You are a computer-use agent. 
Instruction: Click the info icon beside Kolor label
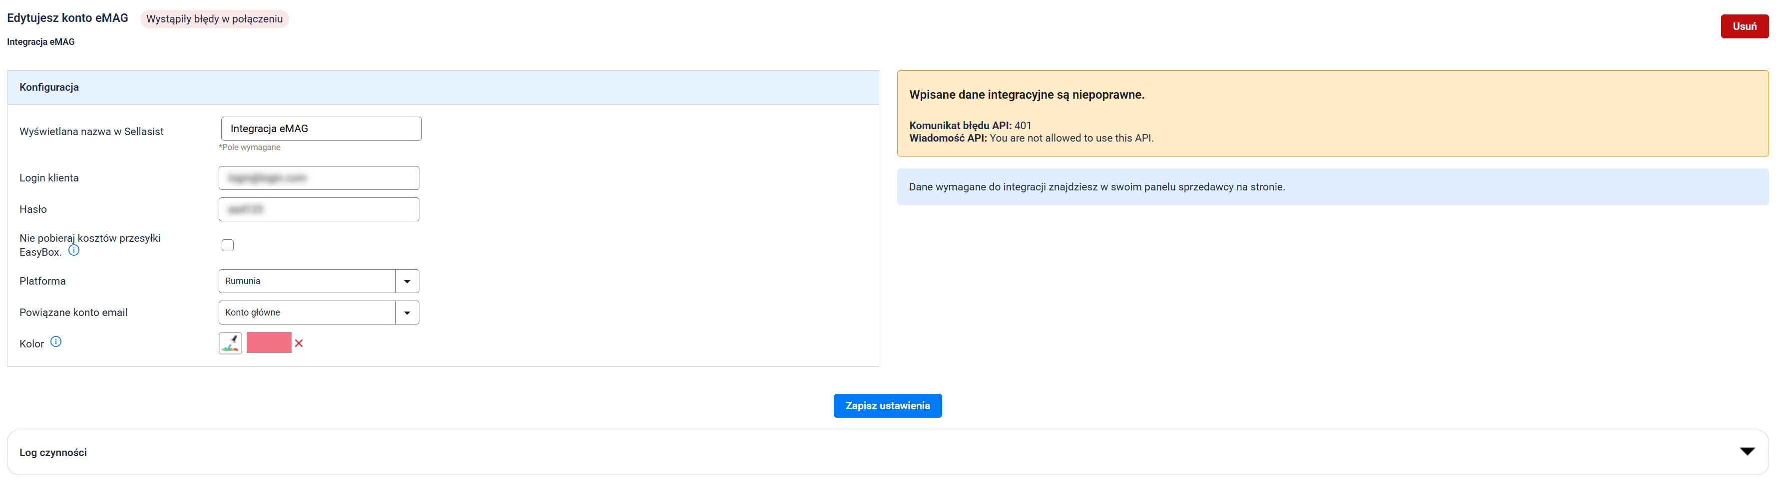click(x=56, y=341)
